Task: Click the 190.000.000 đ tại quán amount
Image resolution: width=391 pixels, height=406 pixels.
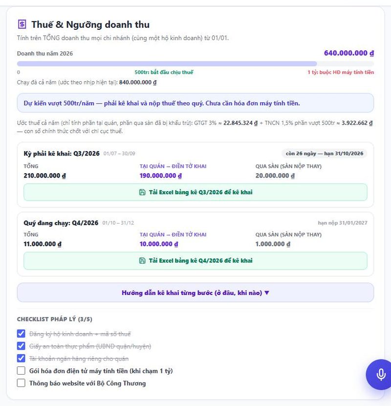Action: point(161,176)
